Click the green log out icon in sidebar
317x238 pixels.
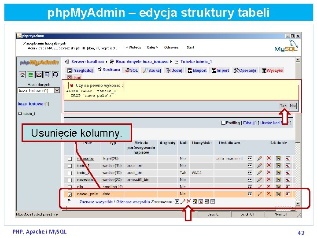pyautogui.click(x=30, y=74)
